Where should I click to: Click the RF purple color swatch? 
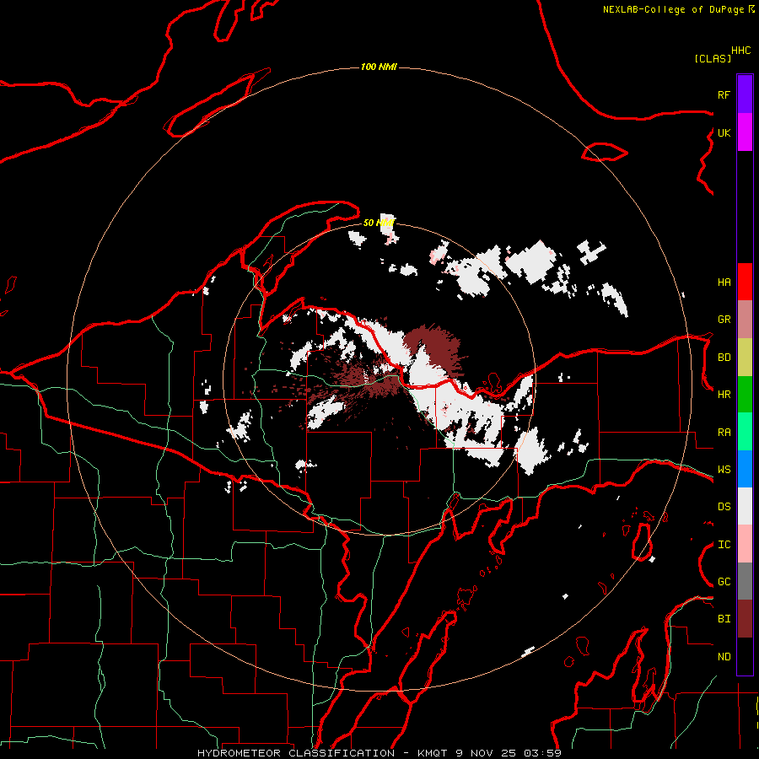[745, 94]
